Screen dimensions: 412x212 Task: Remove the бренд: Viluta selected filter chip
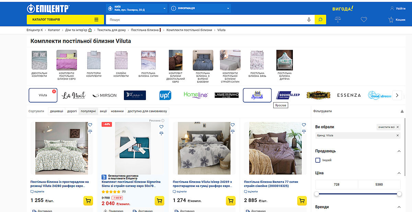398,136
